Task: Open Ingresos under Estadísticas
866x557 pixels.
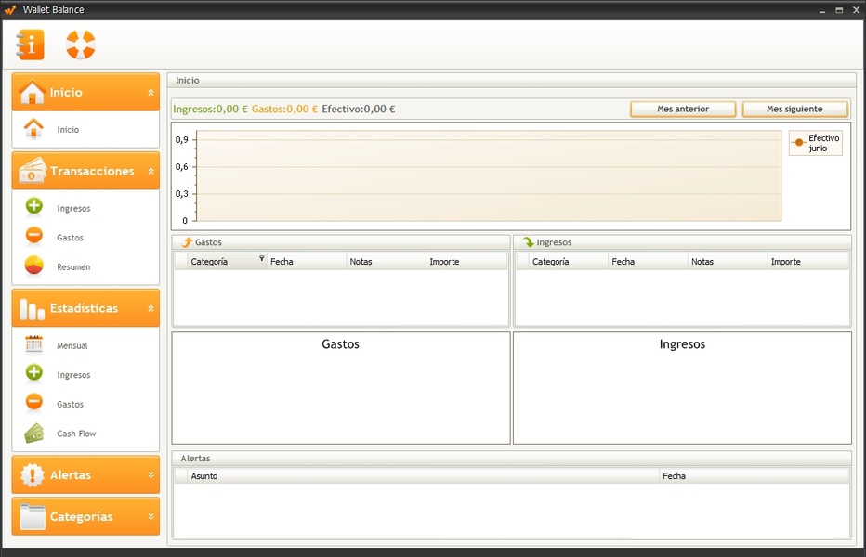Action: pos(72,375)
